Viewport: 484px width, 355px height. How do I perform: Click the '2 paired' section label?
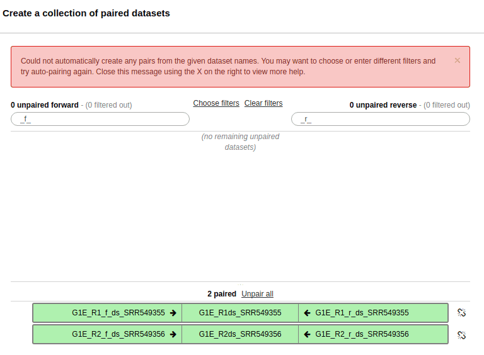pyautogui.click(x=222, y=294)
